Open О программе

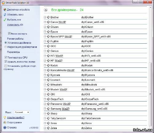click(x=14, y=122)
